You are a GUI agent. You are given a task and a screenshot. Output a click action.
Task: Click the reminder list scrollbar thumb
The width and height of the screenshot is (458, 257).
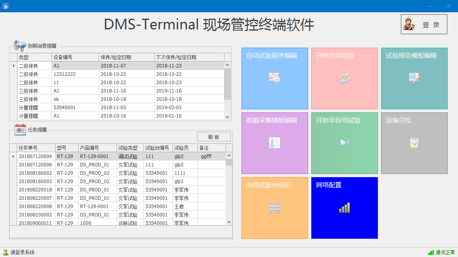[228, 84]
